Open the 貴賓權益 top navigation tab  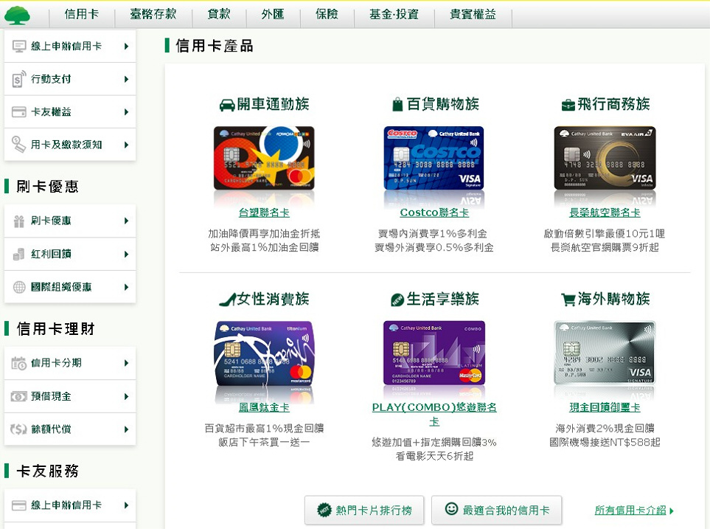[x=473, y=14]
